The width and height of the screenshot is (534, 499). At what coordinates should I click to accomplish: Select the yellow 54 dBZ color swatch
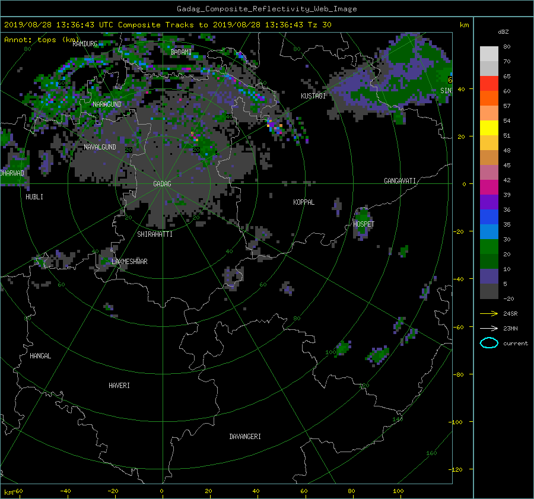point(489,128)
